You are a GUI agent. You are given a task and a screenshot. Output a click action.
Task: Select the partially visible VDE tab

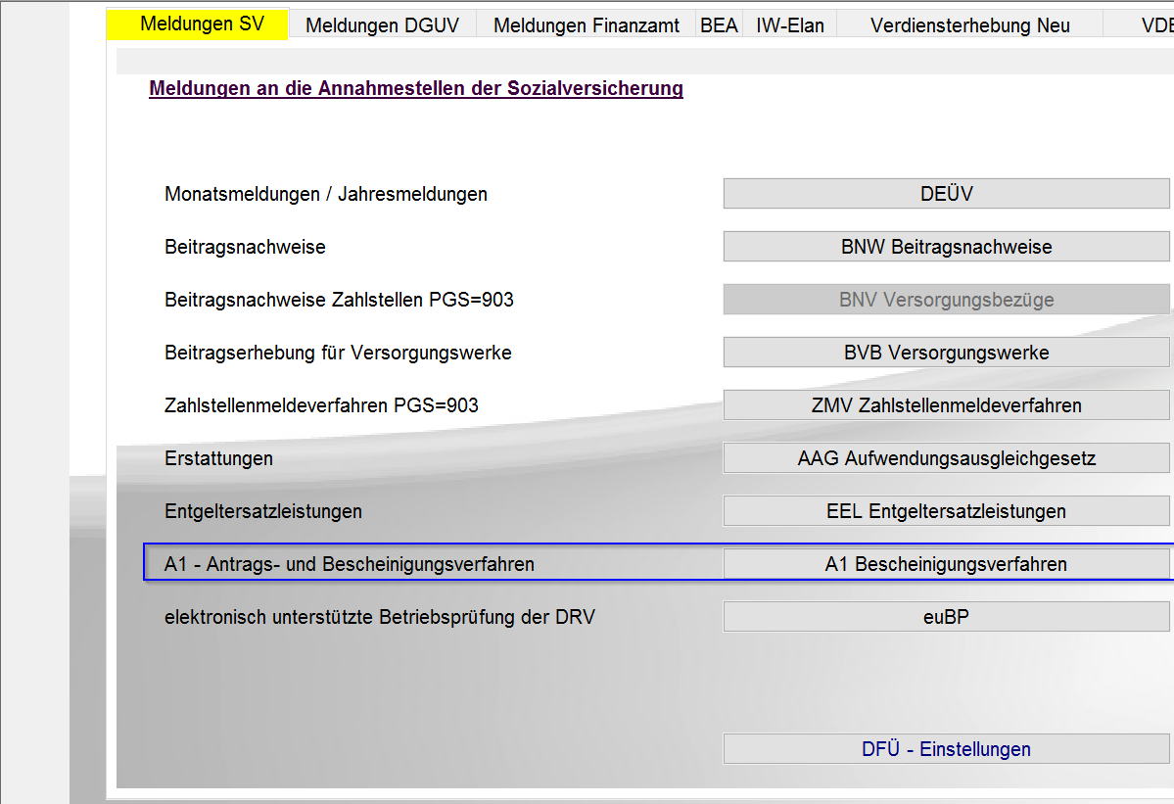coord(1155,25)
